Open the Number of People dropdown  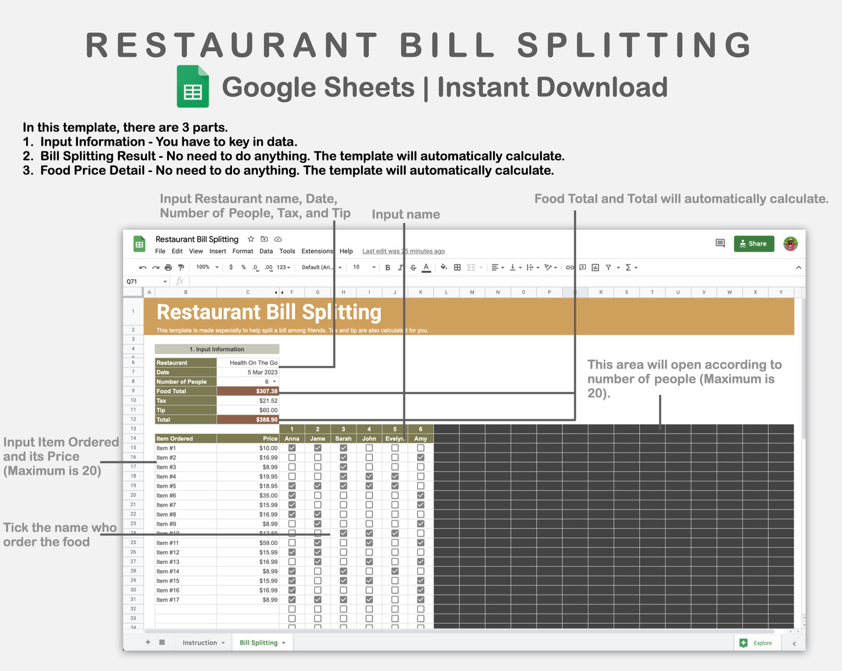[274, 382]
